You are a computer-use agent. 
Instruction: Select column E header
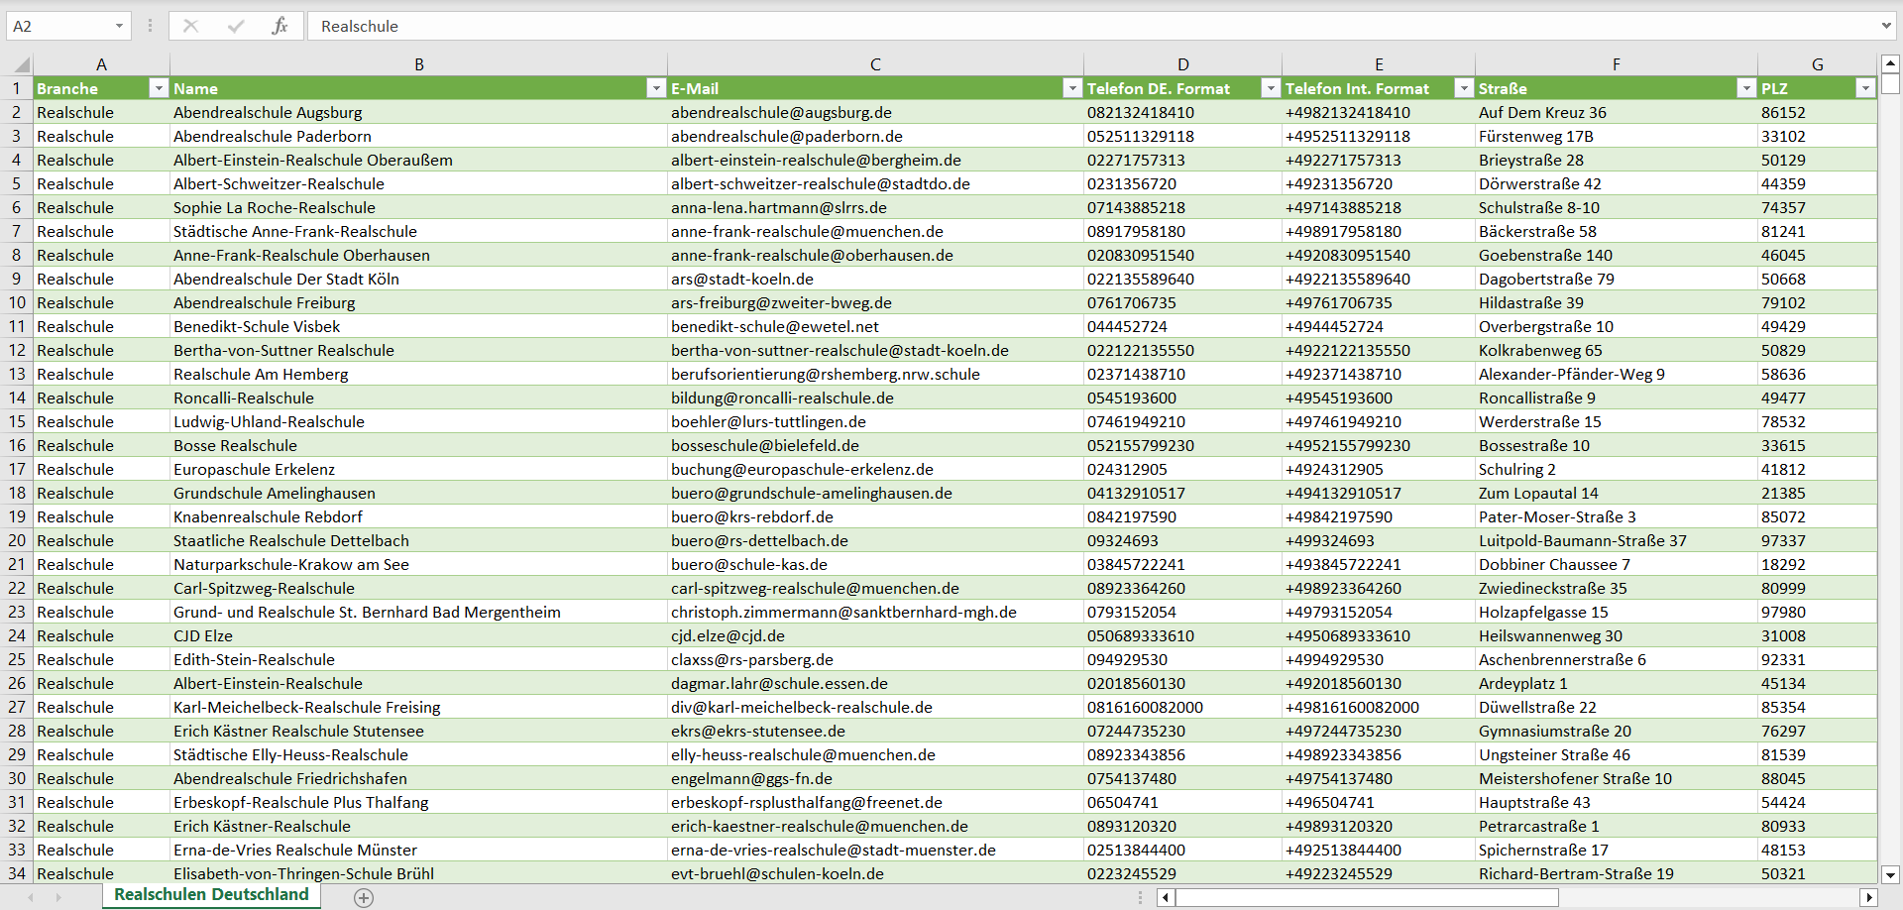click(1378, 64)
